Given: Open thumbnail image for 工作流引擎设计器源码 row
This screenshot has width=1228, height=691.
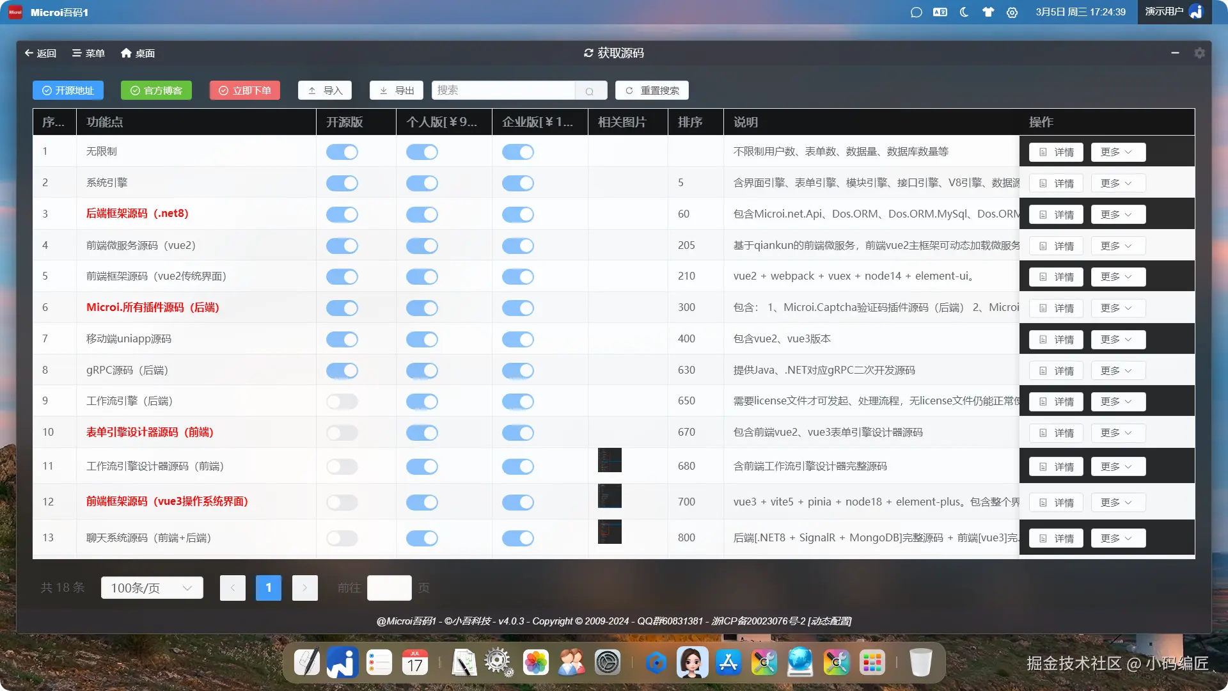Looking at the screenshot, I should tap(610, 460).
